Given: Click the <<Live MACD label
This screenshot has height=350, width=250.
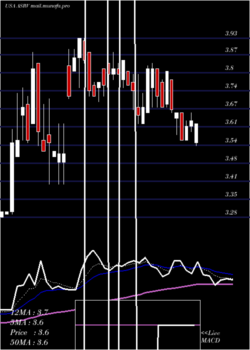Looking at the screenshot, I should click(210, 337).
